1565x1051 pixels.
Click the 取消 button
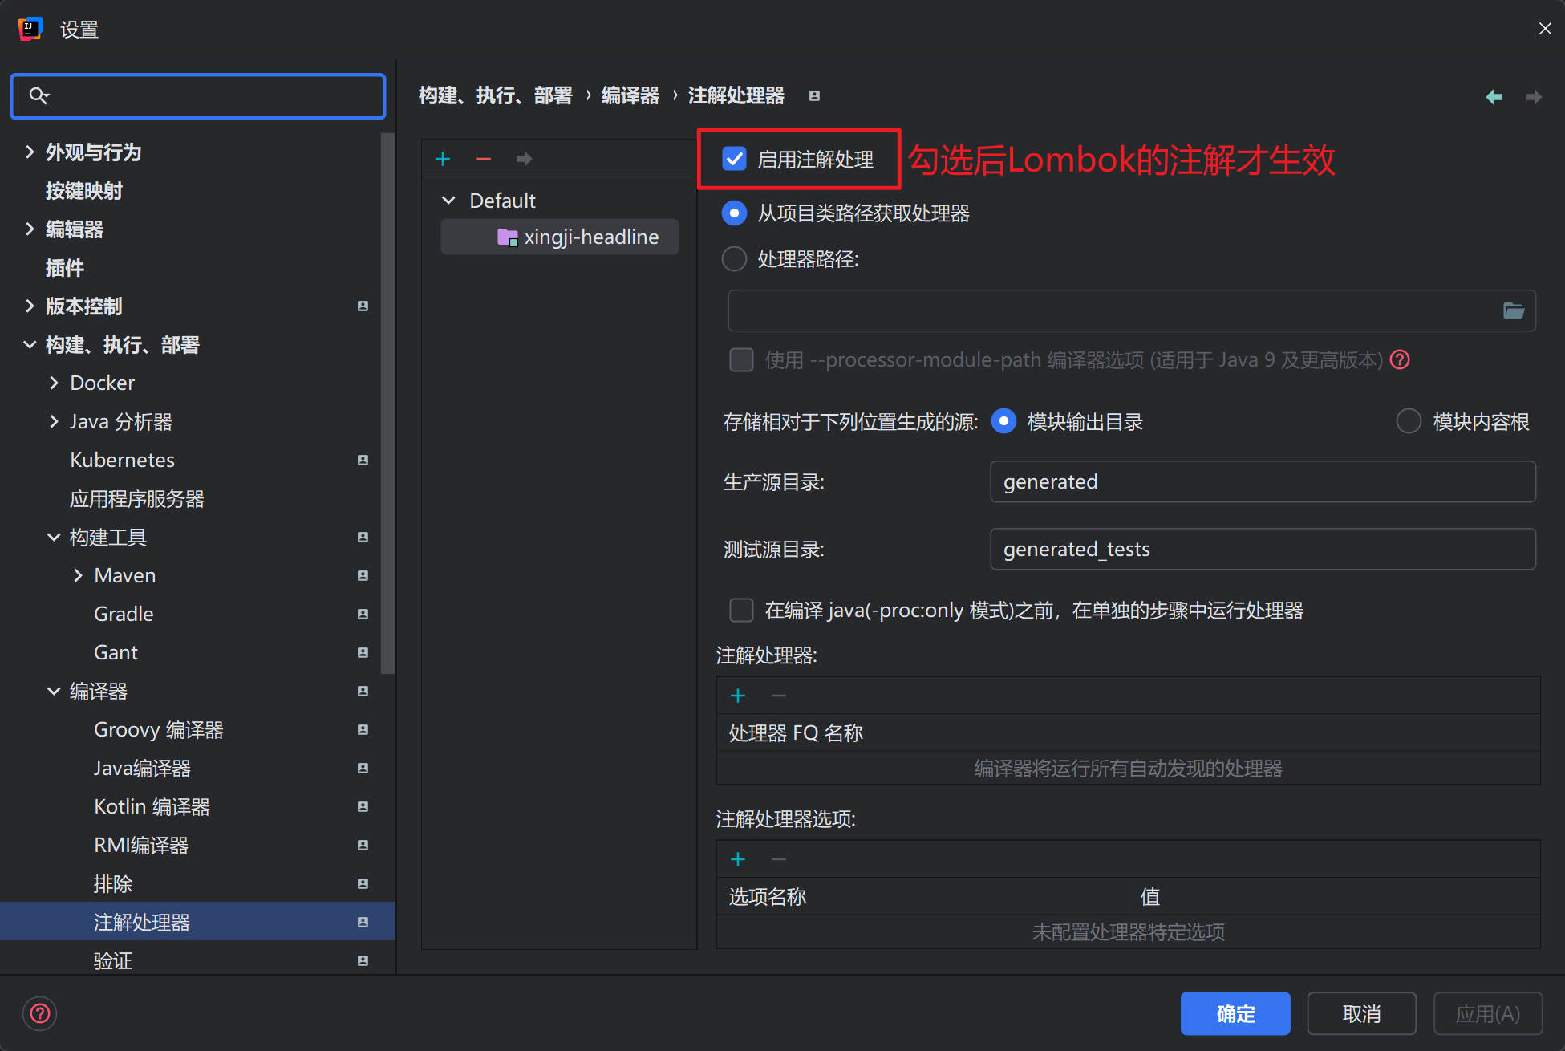1360,1013
